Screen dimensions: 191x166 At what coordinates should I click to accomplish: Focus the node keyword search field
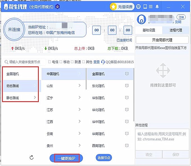click(24, 62)
